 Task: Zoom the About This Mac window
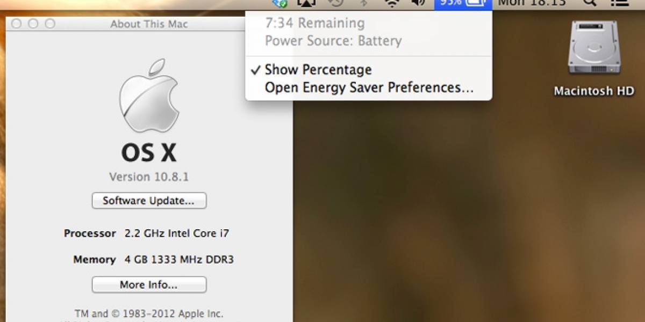coord(50,24)
